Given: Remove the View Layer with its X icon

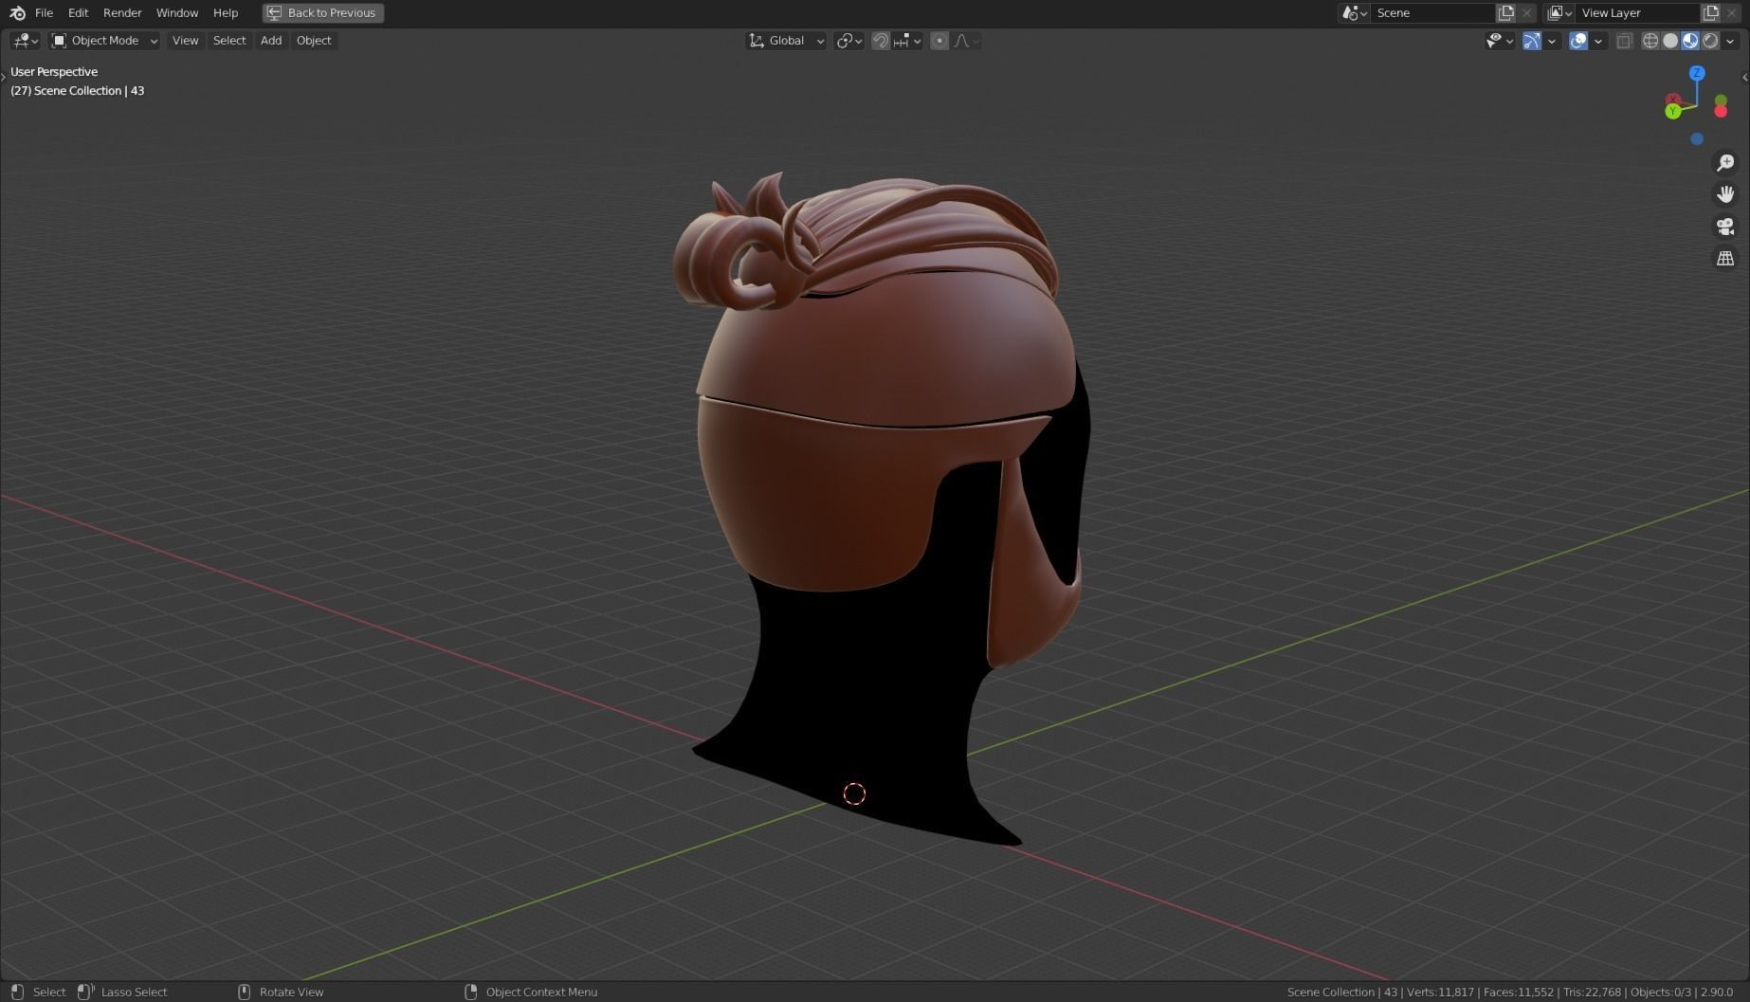Looking at the screenshot, I should [x=1732, y=13].
